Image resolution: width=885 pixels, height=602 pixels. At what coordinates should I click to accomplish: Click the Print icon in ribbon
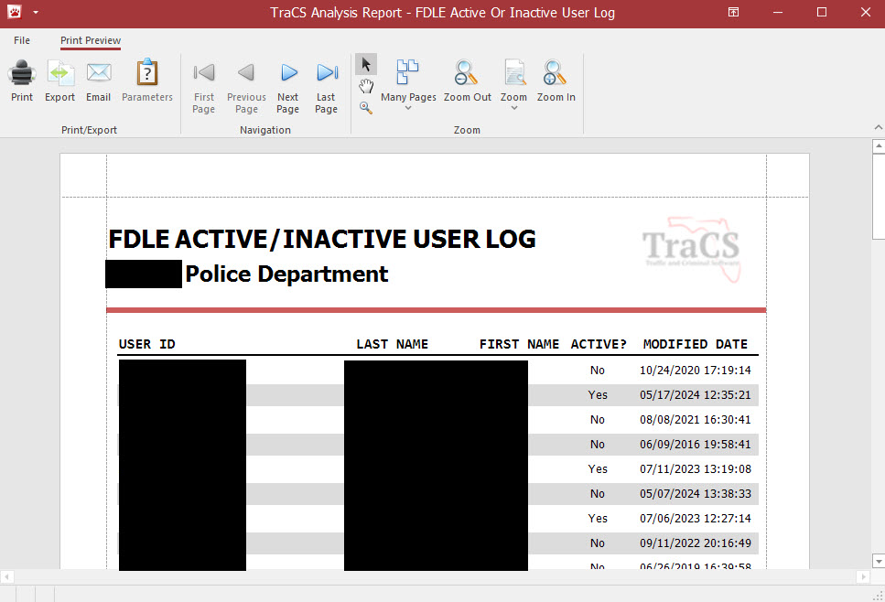tap(22, 81)
